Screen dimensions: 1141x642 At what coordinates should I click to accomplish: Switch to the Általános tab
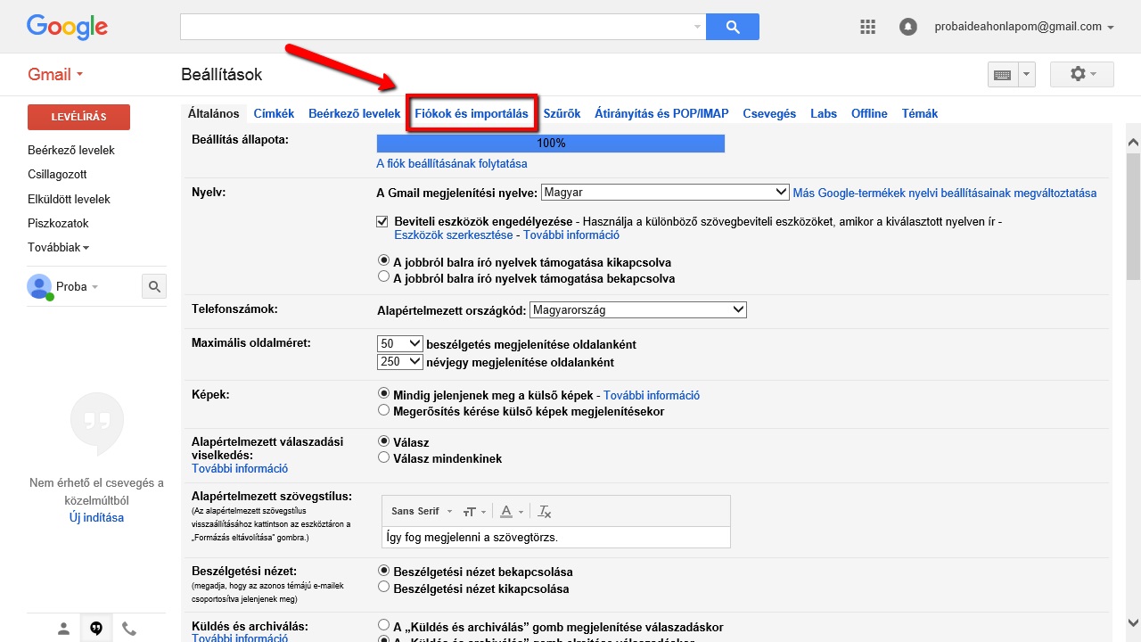[x=213, y=113]
